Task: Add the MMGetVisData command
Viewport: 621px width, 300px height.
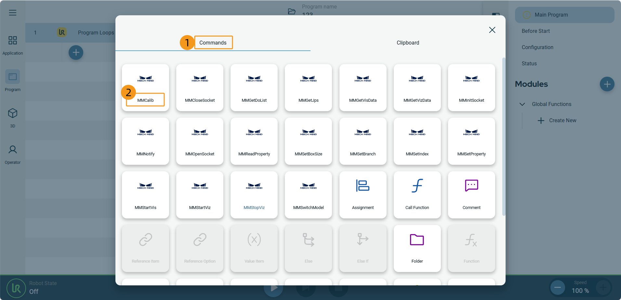Action: [x=363, y=87]
